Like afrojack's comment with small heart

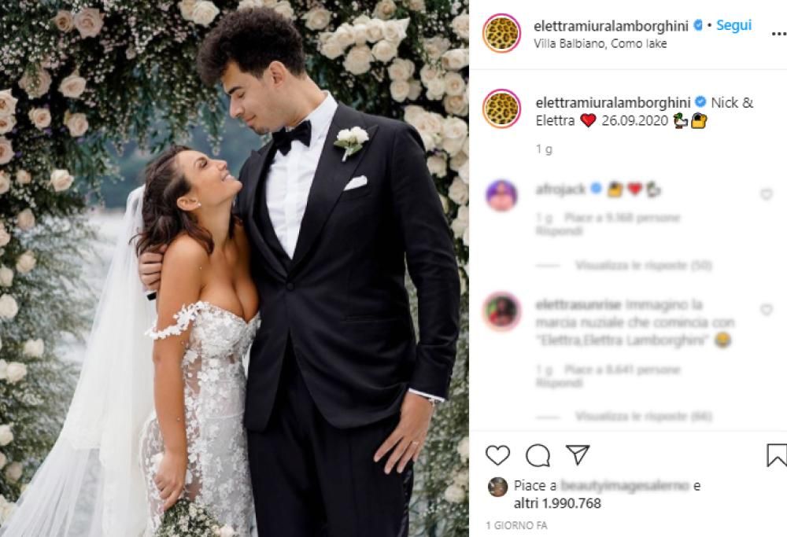click(766, 194)
